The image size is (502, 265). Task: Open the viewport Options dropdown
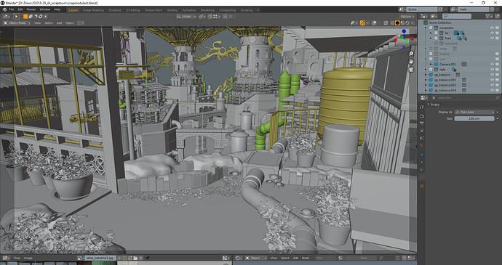point(407,16)
